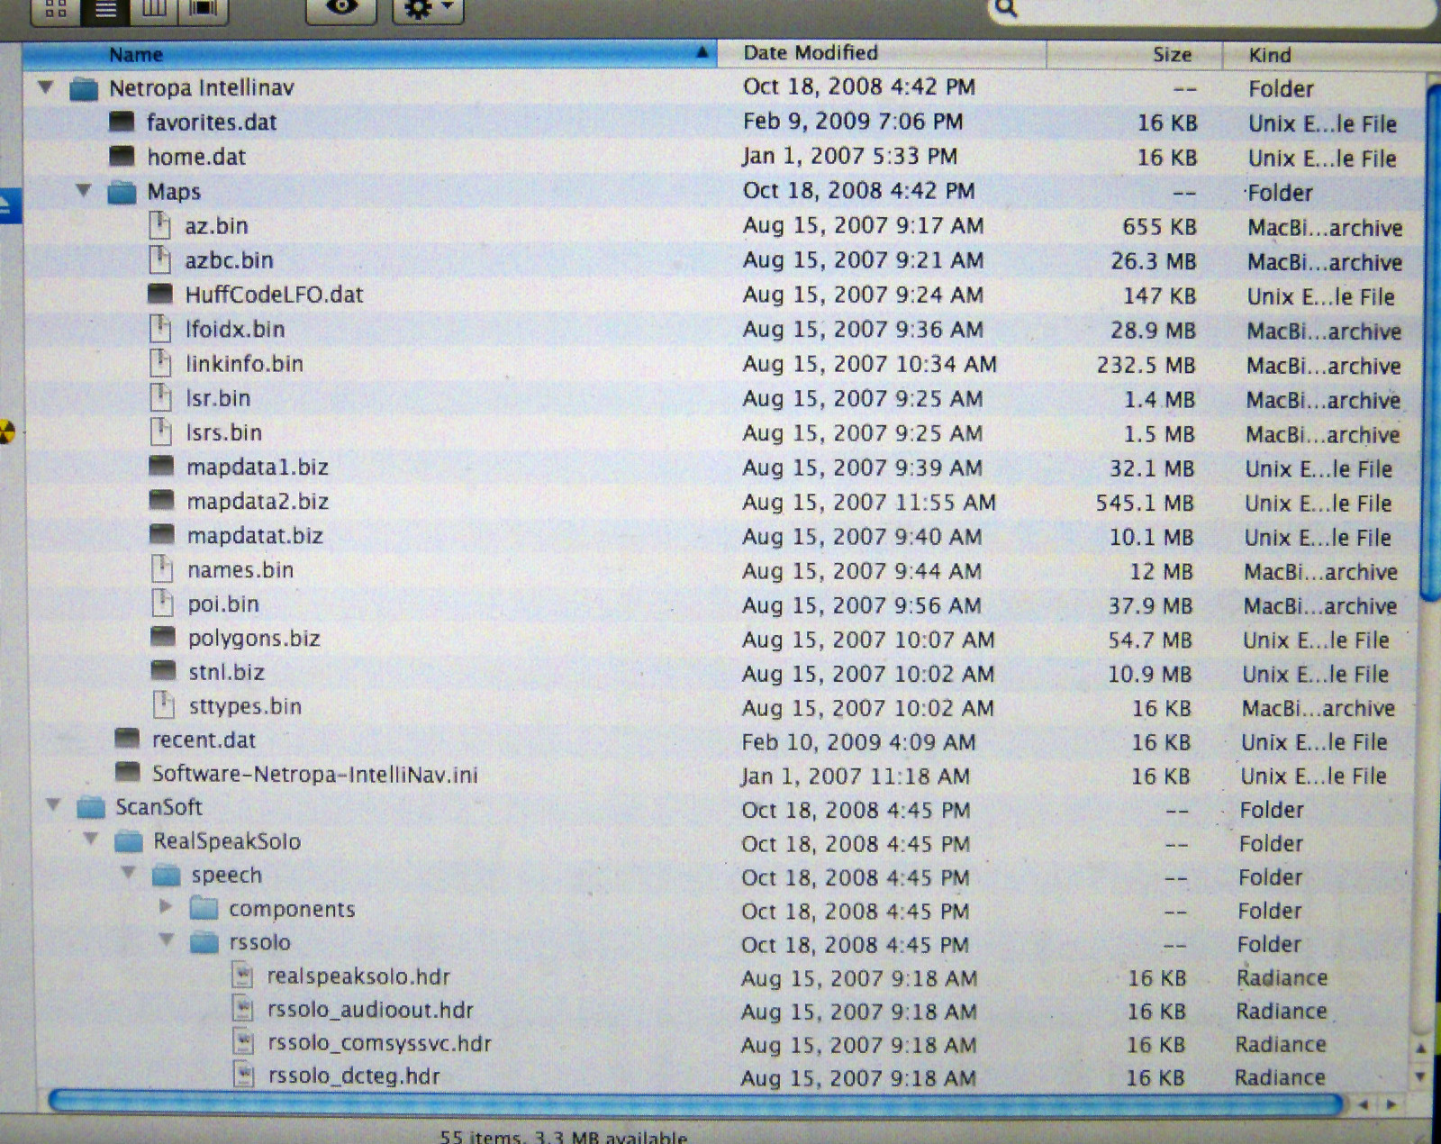The image size is (1441, 1144).
Task: Select the mapdata2.biz file icon
Action: tap(161, 500)
